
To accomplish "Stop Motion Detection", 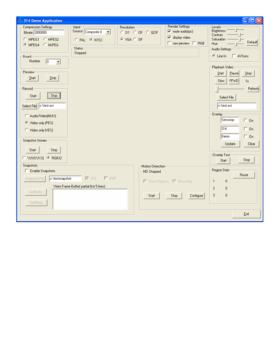I will (x=174, y=196).
